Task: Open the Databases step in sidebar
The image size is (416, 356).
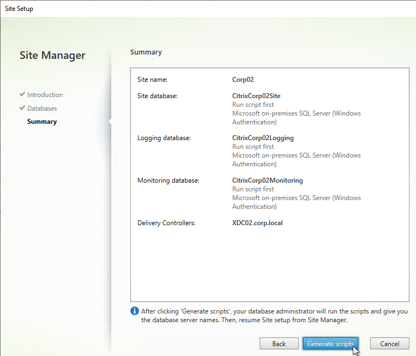Action: point(42,108)
